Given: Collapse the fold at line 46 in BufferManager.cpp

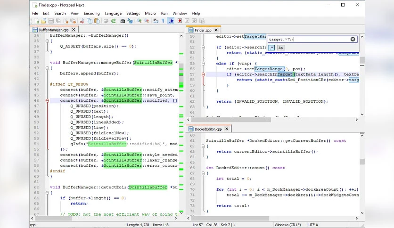Looking at the screenshot, I should click(x=47, y=100).
